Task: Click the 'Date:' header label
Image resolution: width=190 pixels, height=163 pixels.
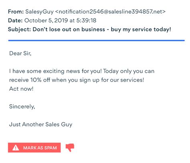Action: (x=15, y=20)
